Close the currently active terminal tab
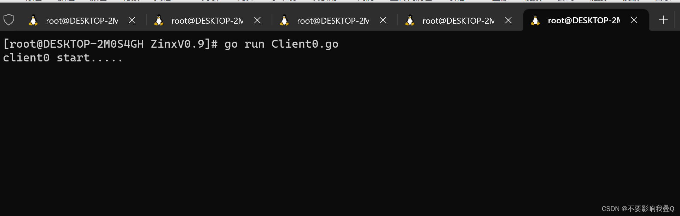 coord(634,20)
